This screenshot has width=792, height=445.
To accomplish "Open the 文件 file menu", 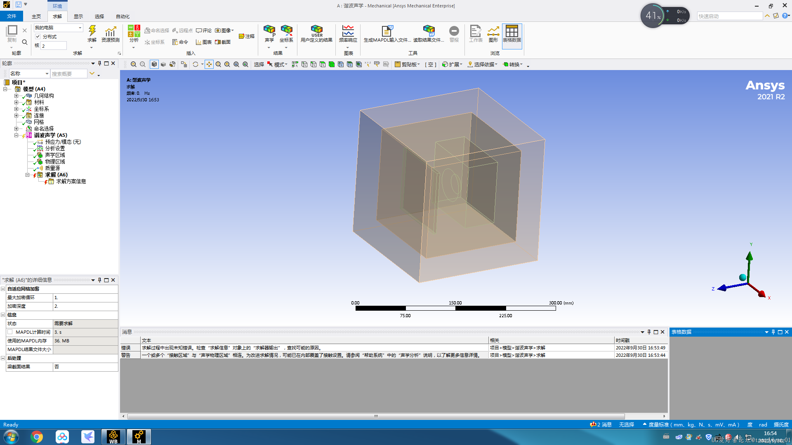I will pyautogui.click(x=12, y=16).
